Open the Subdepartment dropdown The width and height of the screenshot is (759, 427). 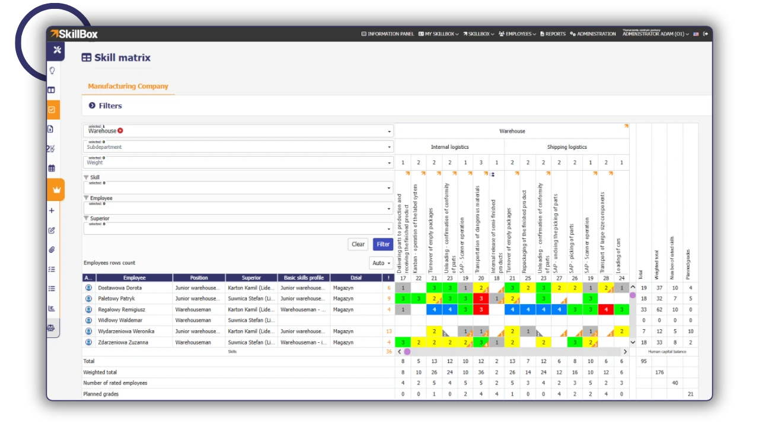coord(238,146)
